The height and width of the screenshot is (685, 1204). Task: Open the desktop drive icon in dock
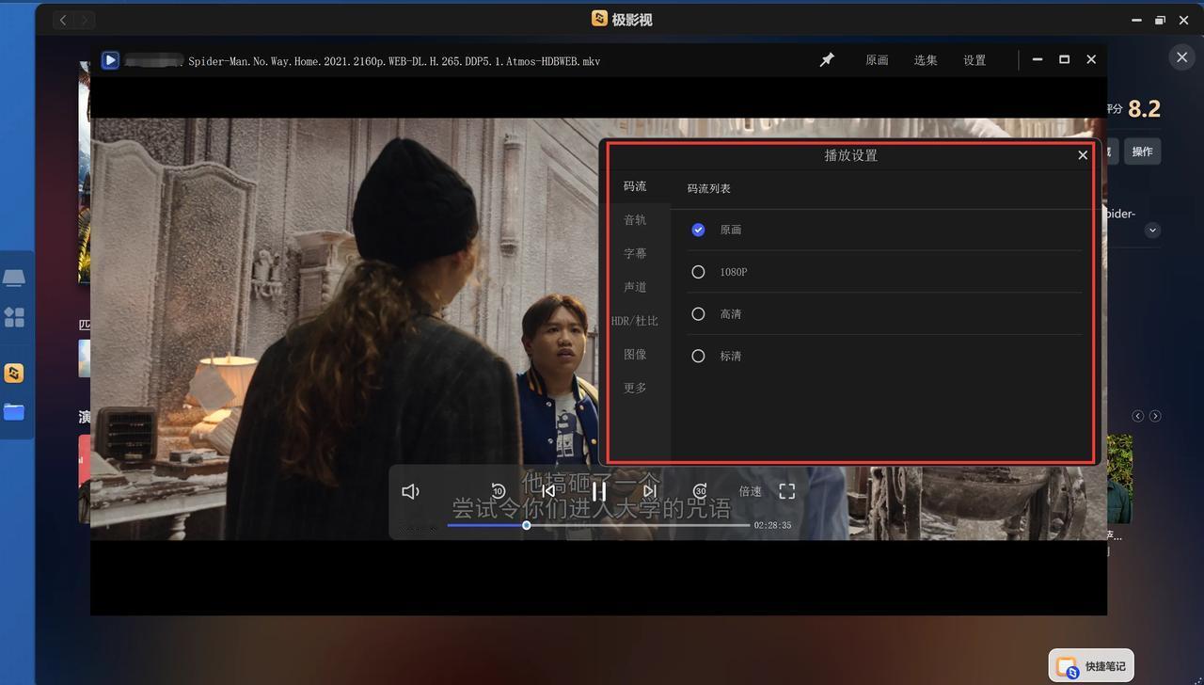pyautogui.click(x=14, y=278)
